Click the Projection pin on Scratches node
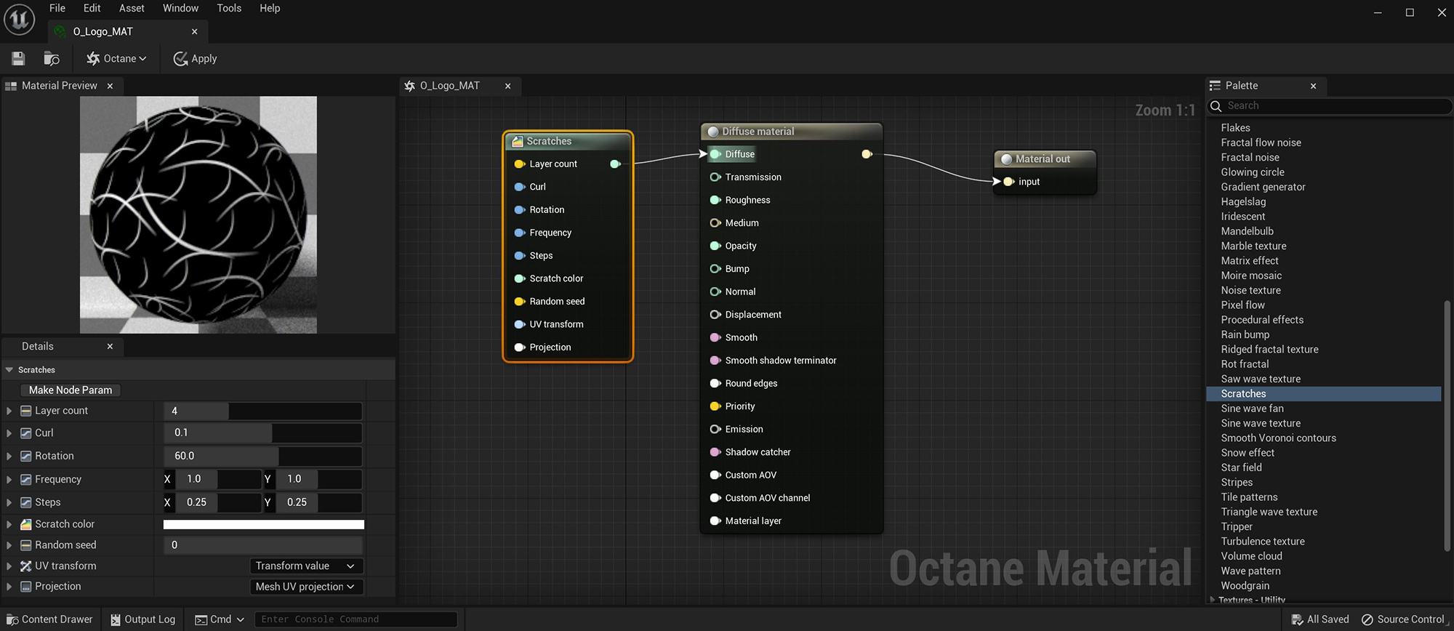Screen dimensions: 1454x631 [520, 347]
